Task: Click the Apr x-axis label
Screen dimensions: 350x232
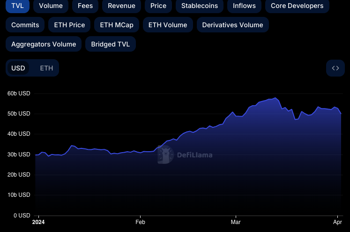Action: 337,222
